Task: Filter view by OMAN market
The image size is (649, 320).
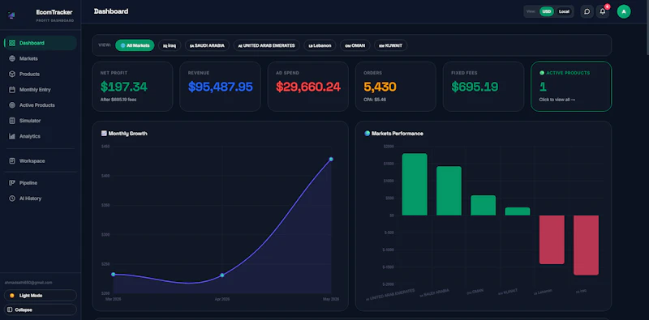Action: [355, 45]
